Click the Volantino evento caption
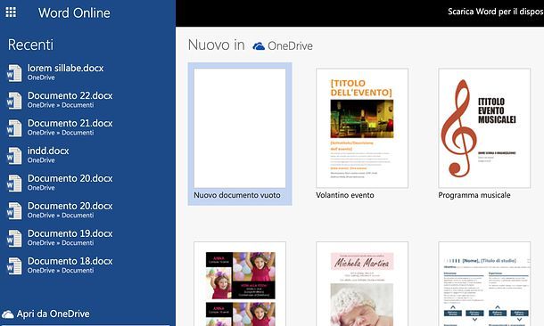Screen dimensions: 544x326 [x=345, y=195]
